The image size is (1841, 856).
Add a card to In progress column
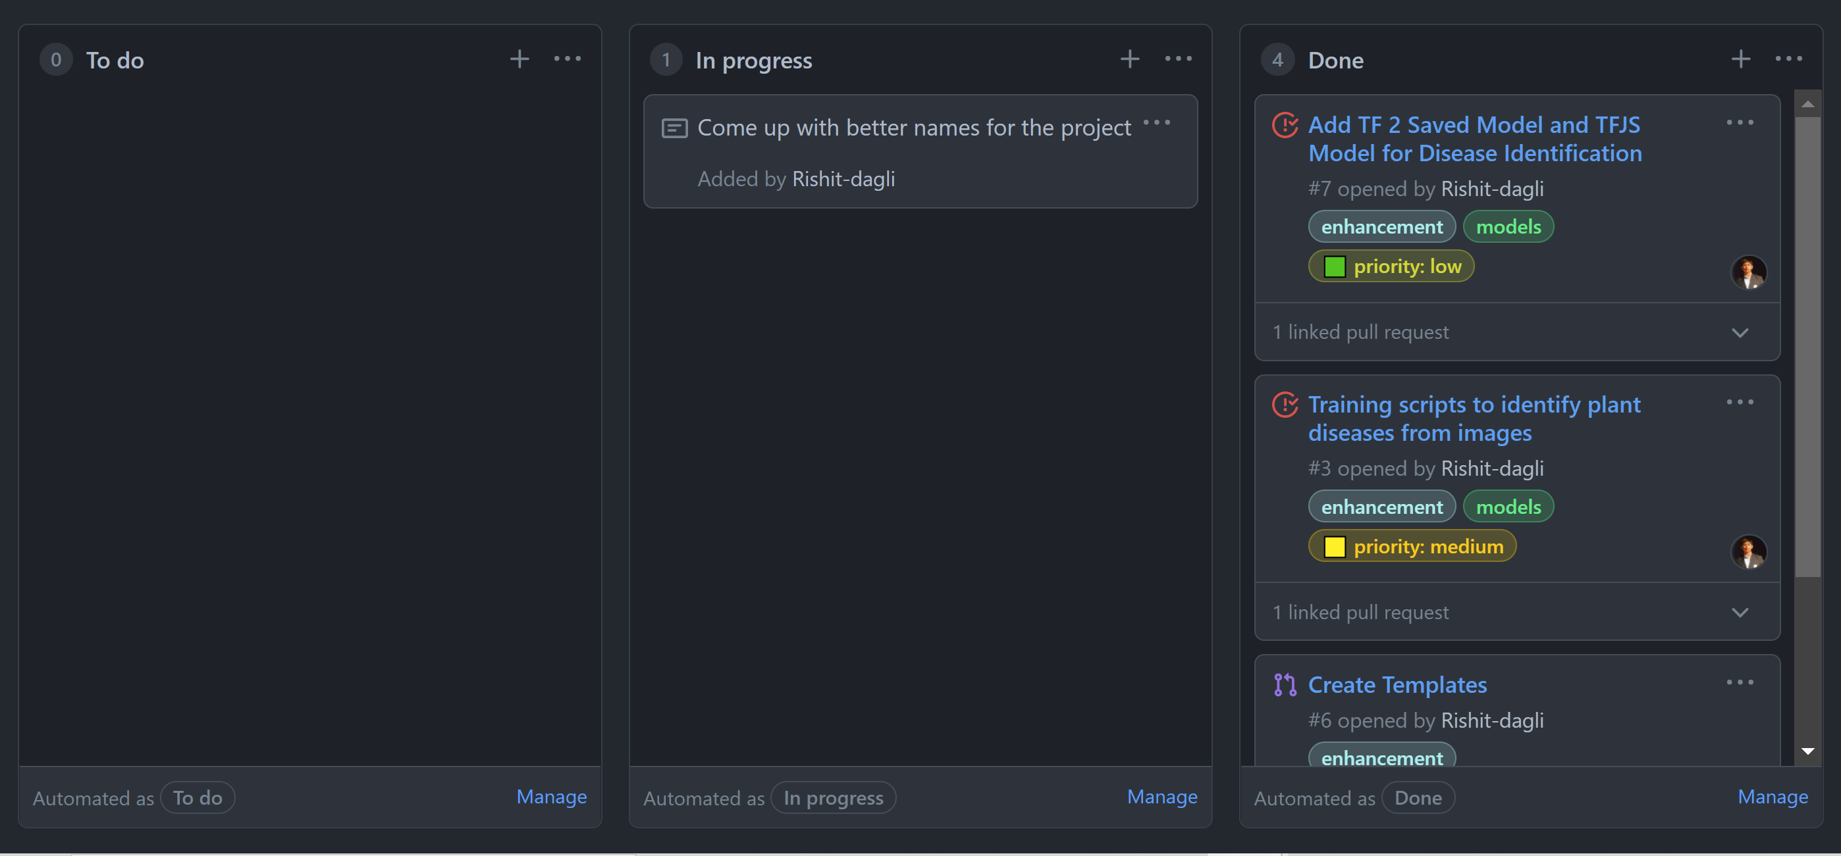point(1129,59)
